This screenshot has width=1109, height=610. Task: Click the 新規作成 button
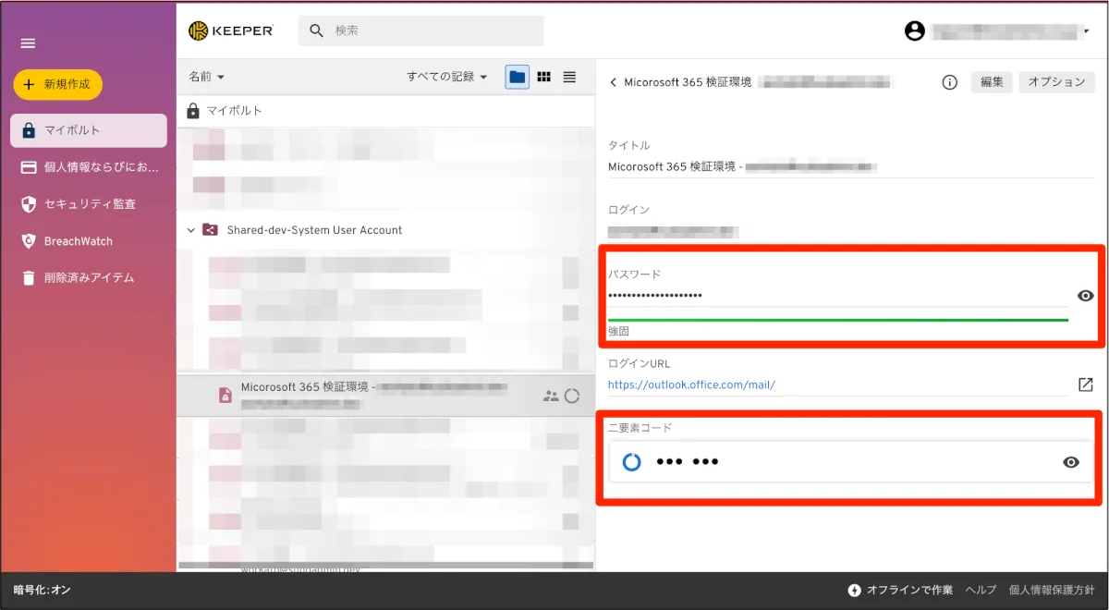tap(57, 84)
